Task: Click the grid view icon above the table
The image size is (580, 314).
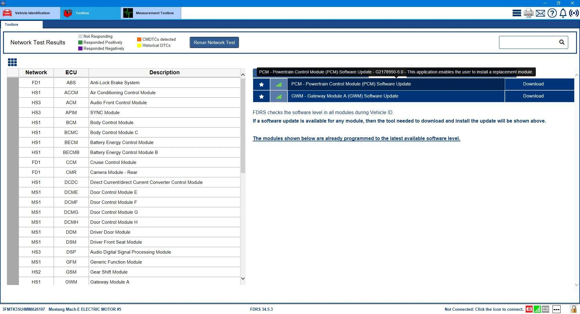Action: 12,62
